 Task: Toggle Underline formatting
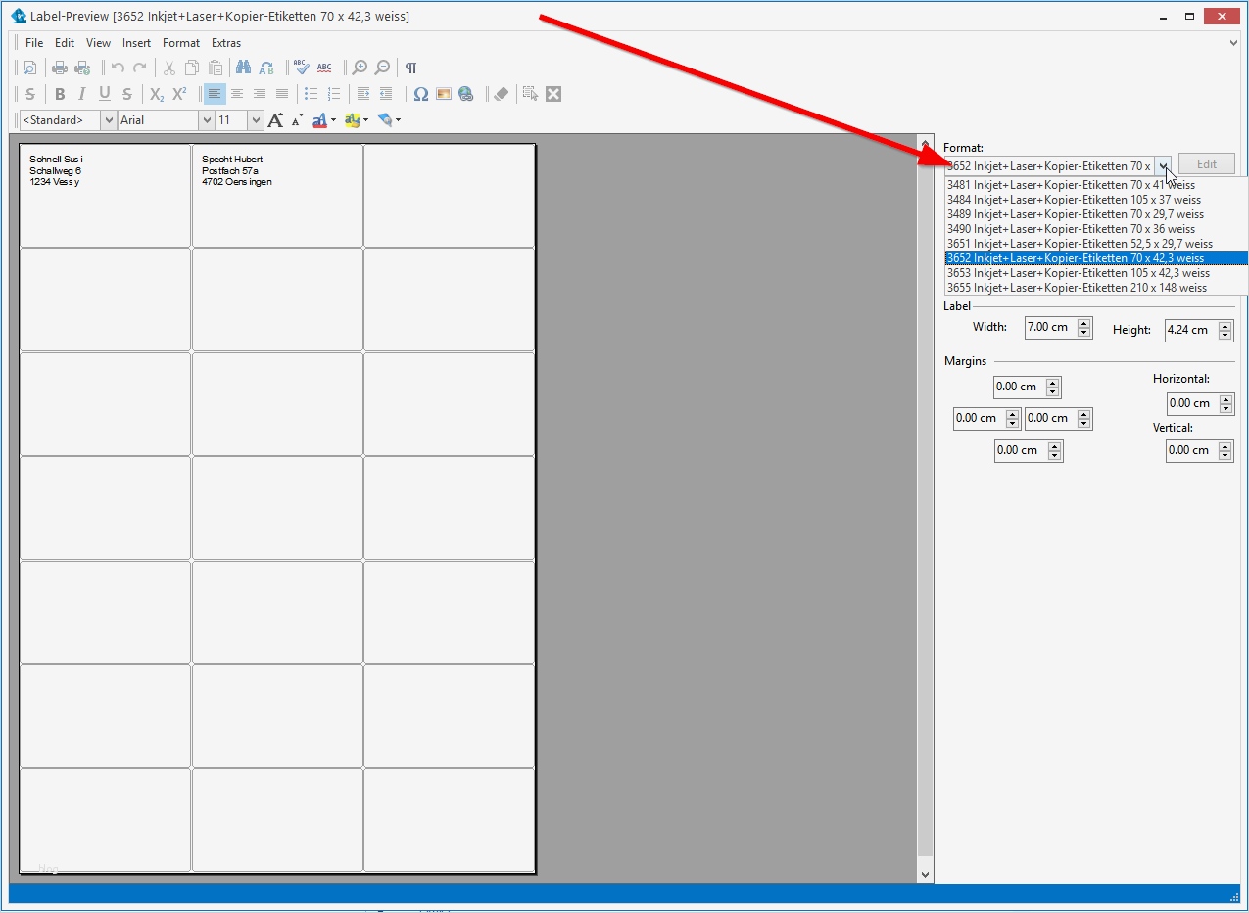[x=105, y=94]
